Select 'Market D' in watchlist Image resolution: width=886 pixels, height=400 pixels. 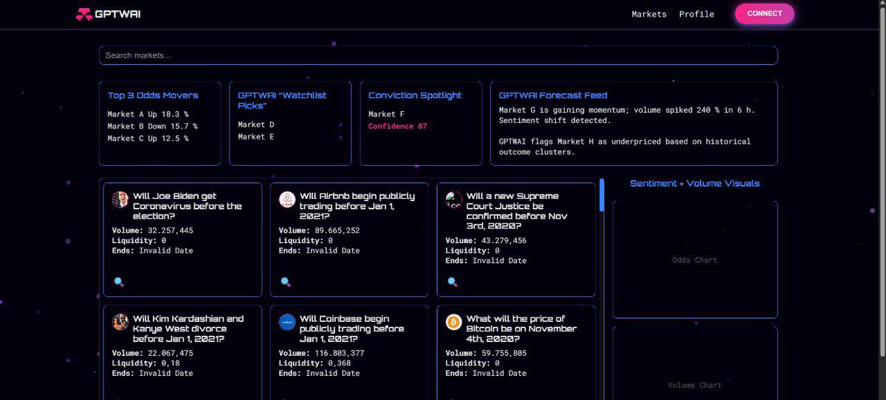[x=256, y=124]
